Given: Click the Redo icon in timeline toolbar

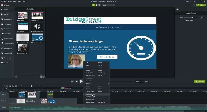Looking at the screenshot, I should (4, 86).
